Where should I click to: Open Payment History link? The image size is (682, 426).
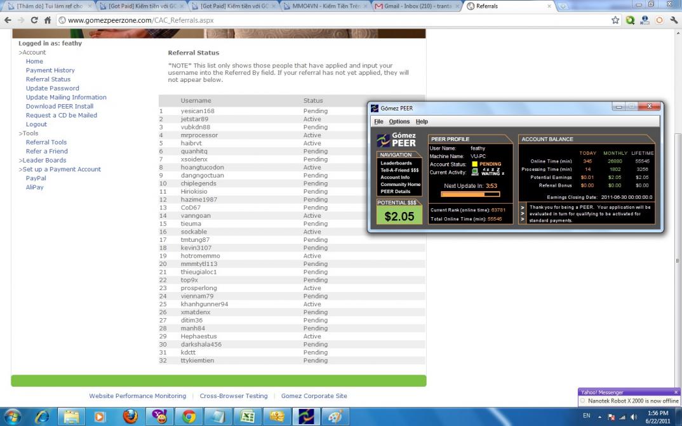(x=50, y=70)
